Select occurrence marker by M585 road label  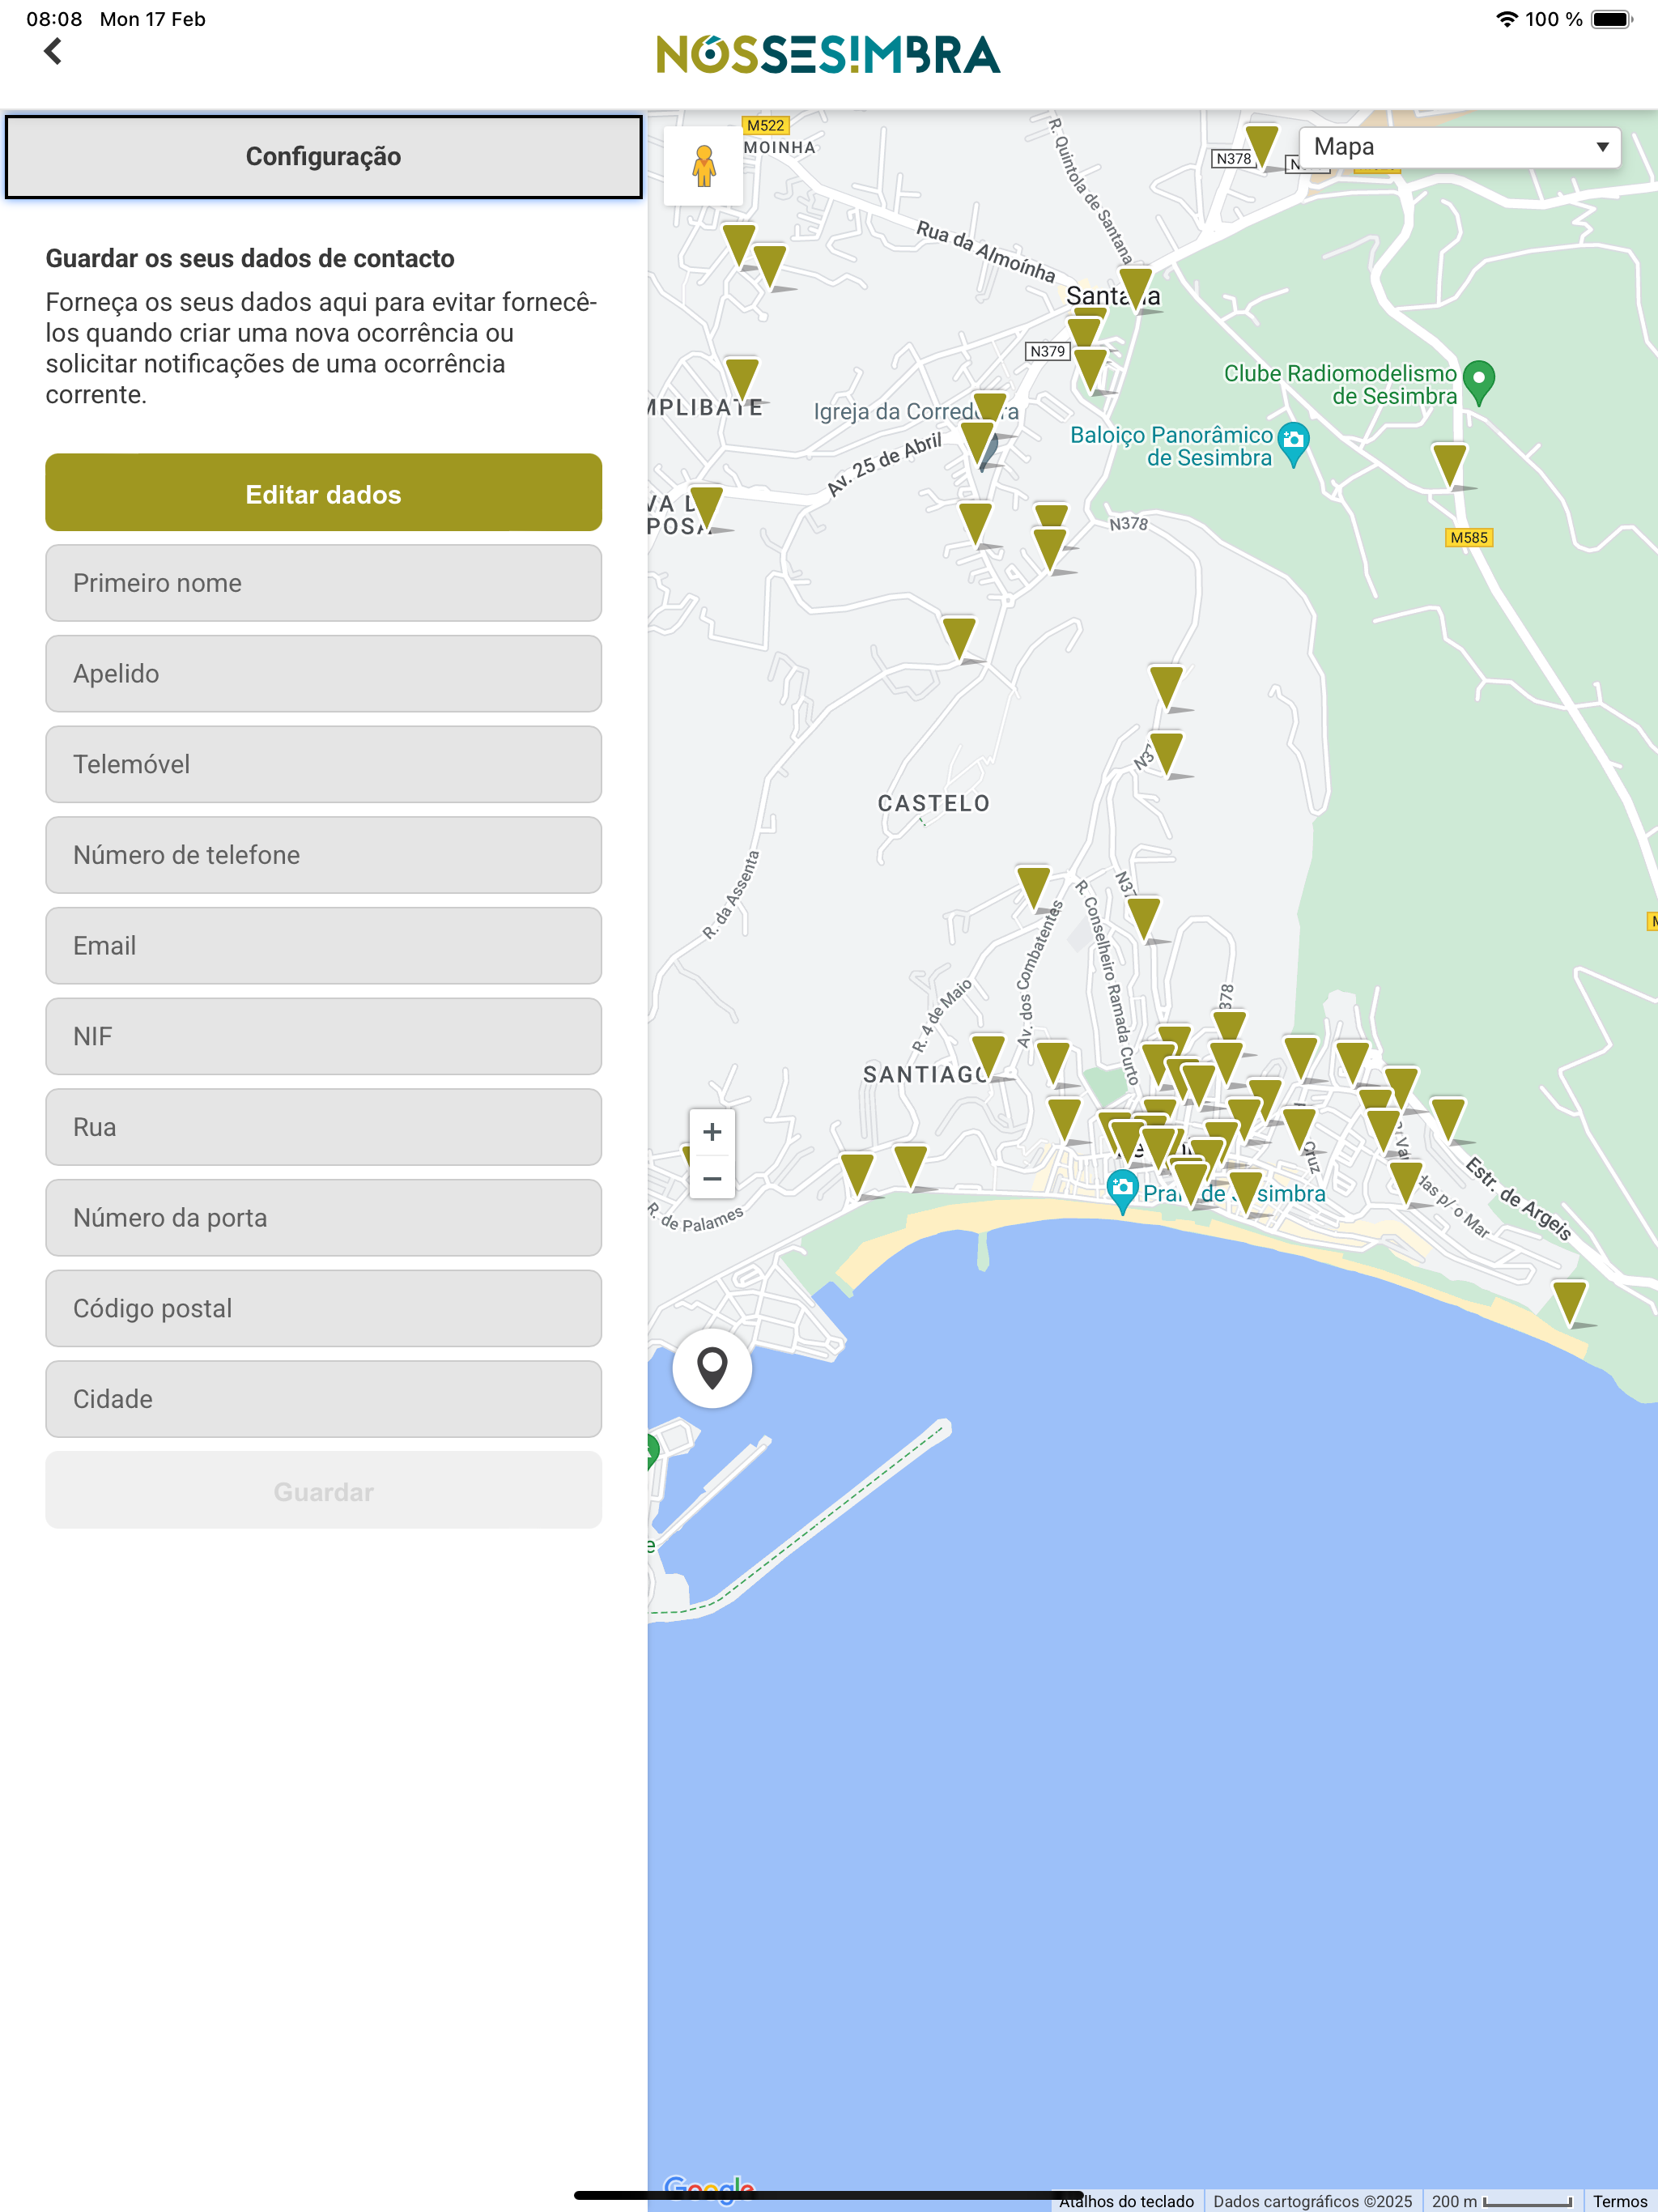[x=1449, y=466]
